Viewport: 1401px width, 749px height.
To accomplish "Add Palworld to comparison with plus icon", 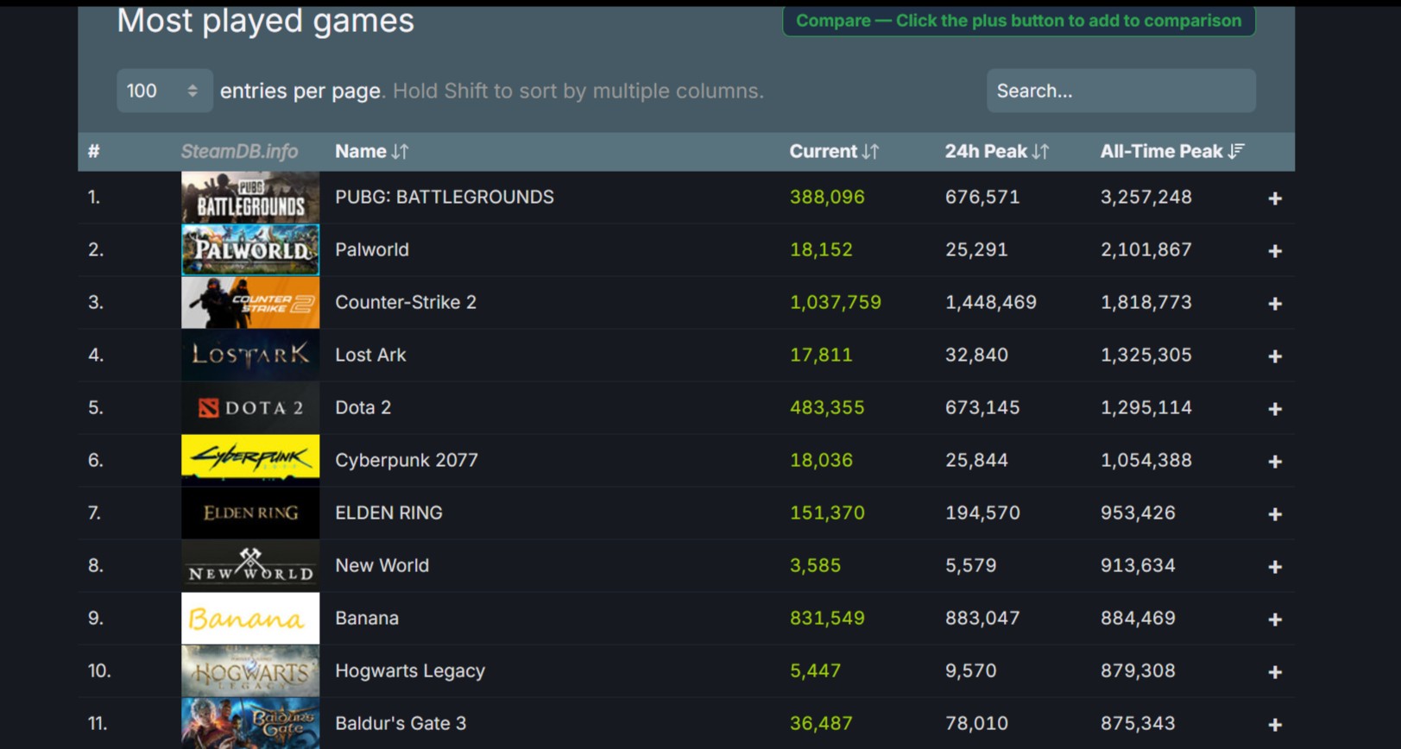I will click(1274, 251).
